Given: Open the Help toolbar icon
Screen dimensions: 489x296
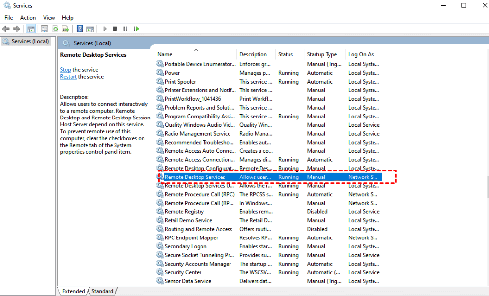Looking at the screenshot, I should click(x=80, y=29).
